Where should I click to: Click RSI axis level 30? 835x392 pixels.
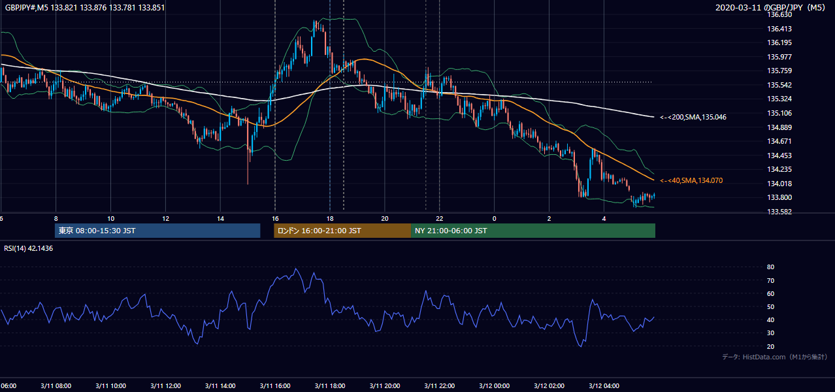[770, 333]
